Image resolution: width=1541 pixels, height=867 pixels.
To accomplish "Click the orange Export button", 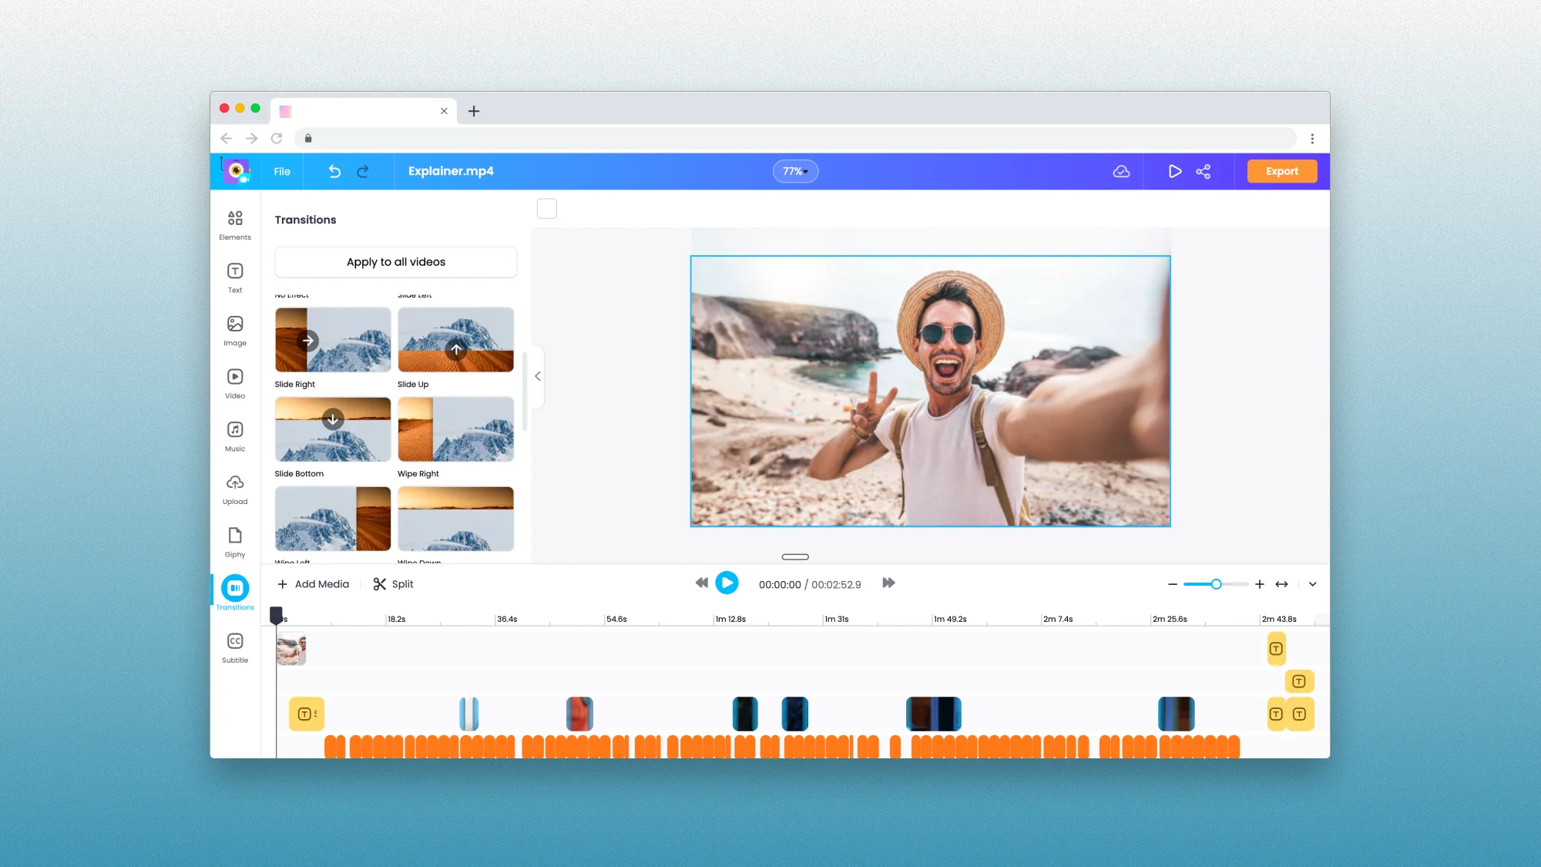I will (x=1281, y=171).
